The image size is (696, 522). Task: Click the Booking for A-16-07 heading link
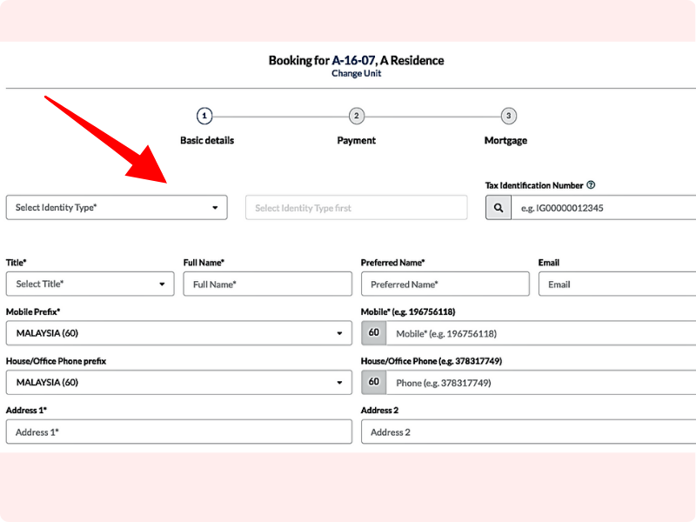(x=356, y=60)
